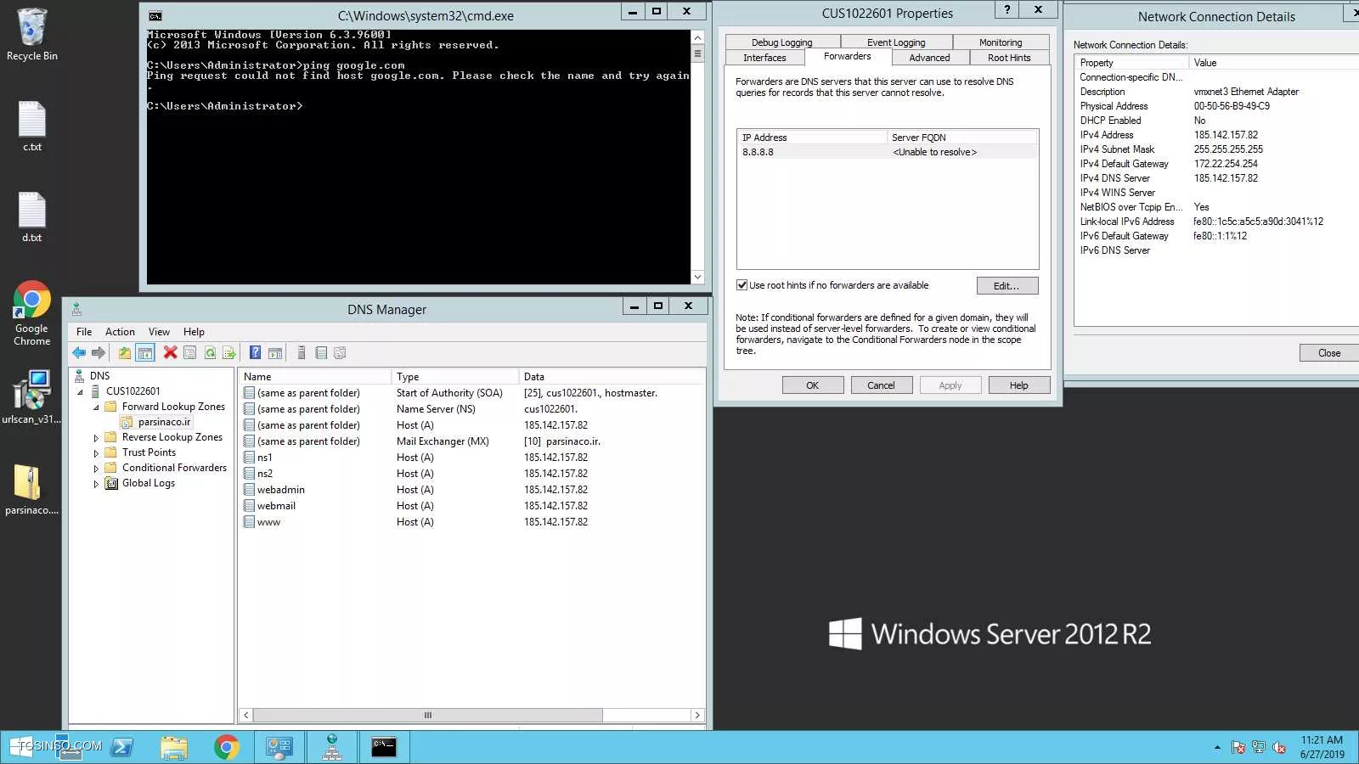The image size is (1359, 764).
Task: Click the New Server toolbar icon
Action: tap(302, 353)
